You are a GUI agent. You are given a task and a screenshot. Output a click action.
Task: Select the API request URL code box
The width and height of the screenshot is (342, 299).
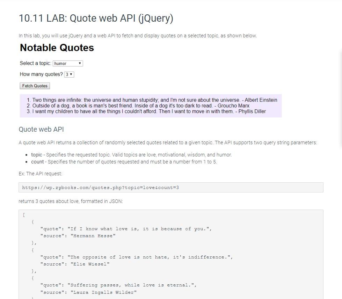click(101, 187)
